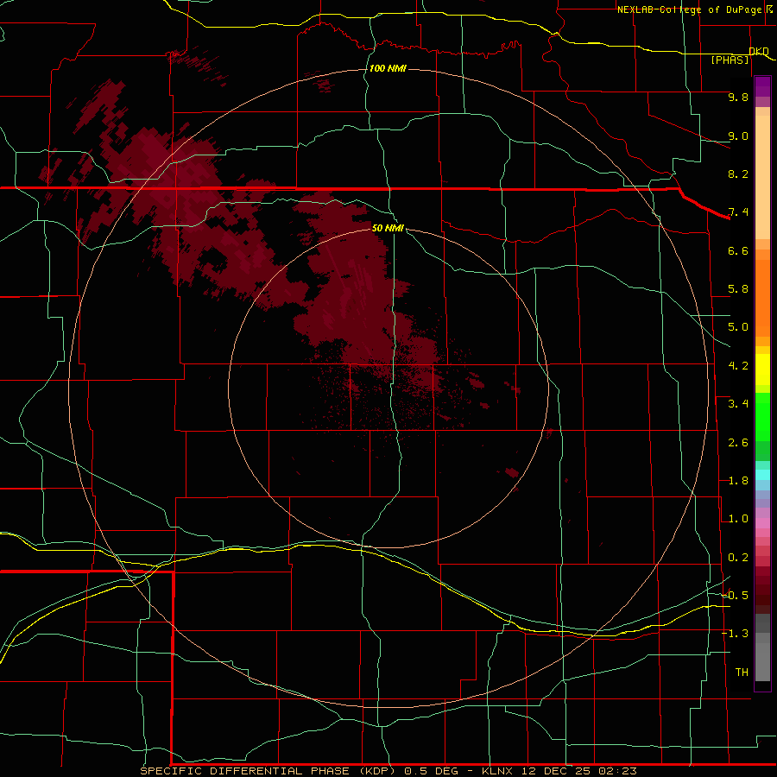Click the 9.0 value on color scale

pyautogui.click(x=738, y=136)
